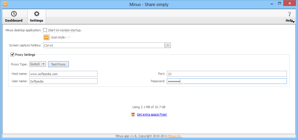This screenshot has width=298, height=140.
Task: Open the Help menu
Action: 289,17
